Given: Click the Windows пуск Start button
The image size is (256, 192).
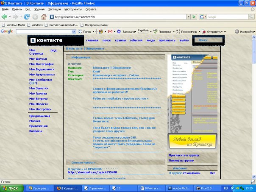Looking at the screenshot, I should 11,188.
